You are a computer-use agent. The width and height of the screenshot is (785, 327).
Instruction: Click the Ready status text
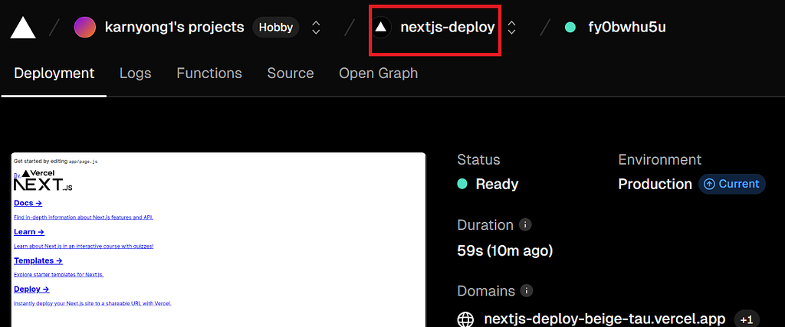(x=497, y=184)
